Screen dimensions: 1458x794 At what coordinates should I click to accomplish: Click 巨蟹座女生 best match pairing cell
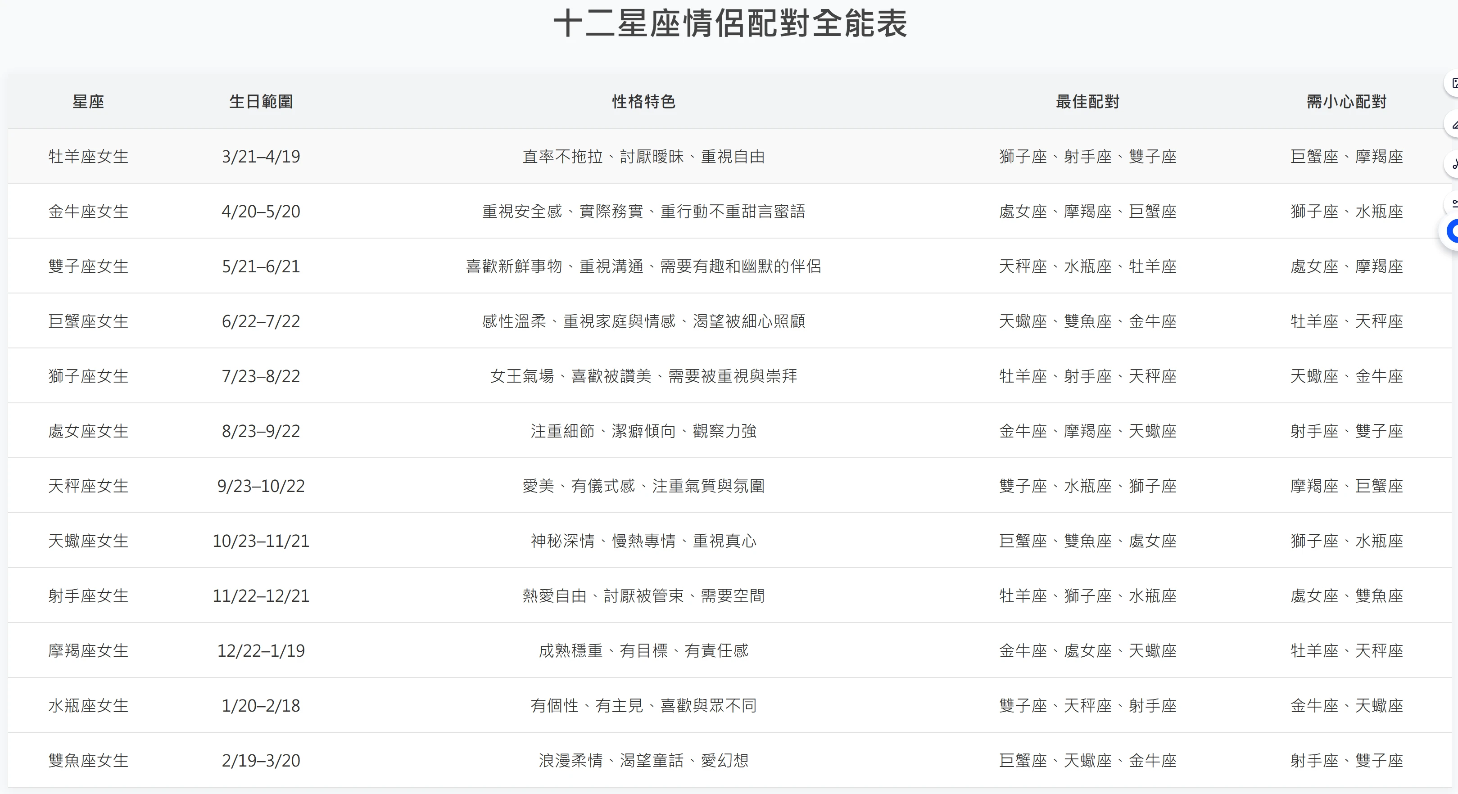click(1087, 321)
